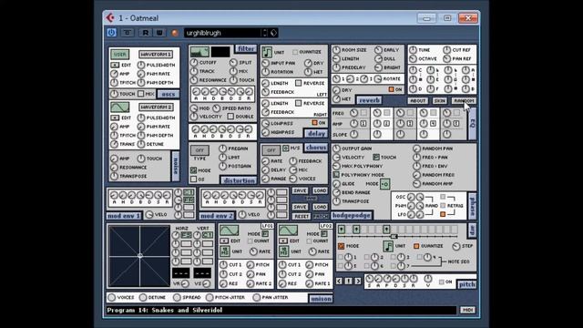This screenshot has height=328, width=583.
Task: Open the preset name field urghlblrugh
Action: click(x=222, y=33)
